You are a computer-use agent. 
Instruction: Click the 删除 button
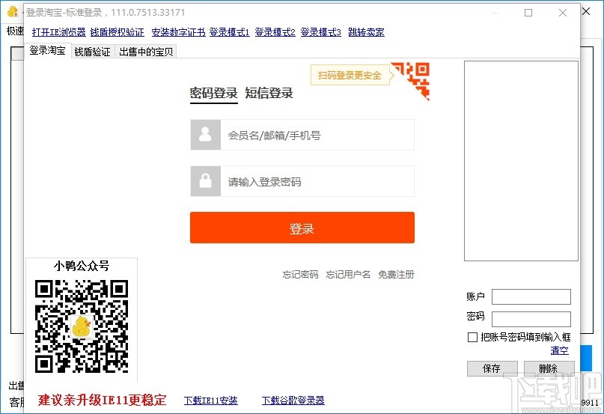pyautogui.click(x=549, y=368)
